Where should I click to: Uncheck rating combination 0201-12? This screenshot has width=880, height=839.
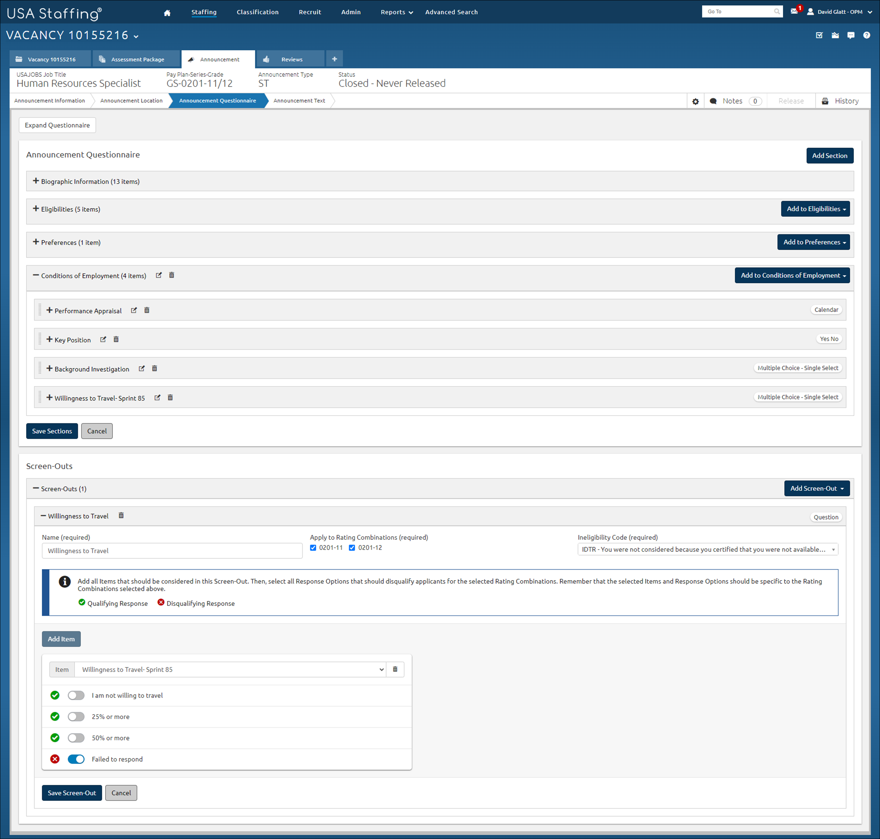click(x=352, y=548)
